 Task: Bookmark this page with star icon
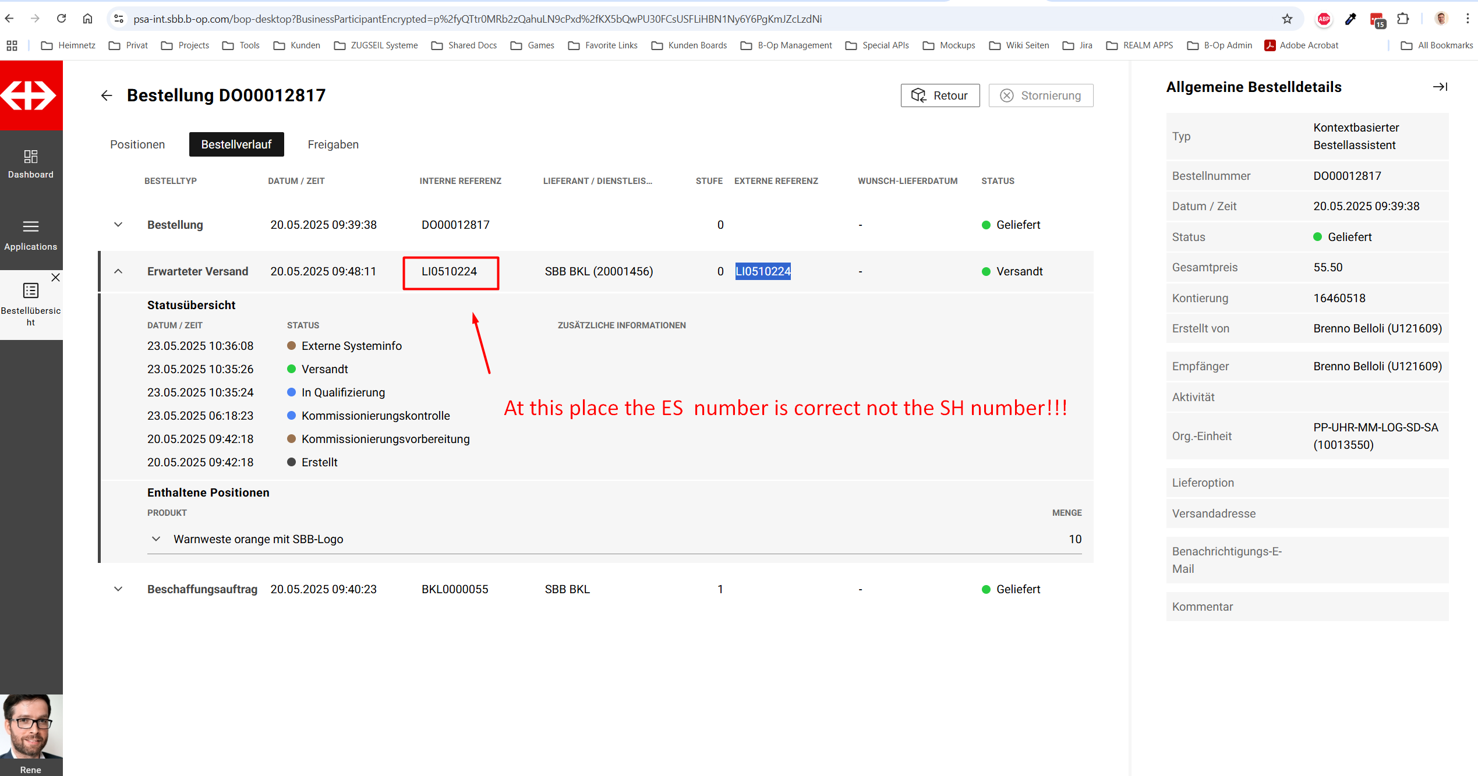click(1287, 19)
